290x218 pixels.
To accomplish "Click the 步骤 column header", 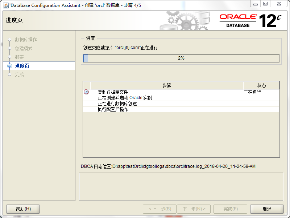I will coord(167,85).
